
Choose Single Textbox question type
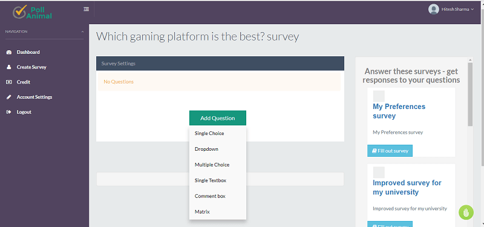pyautogui.click(x=218, y=180)
